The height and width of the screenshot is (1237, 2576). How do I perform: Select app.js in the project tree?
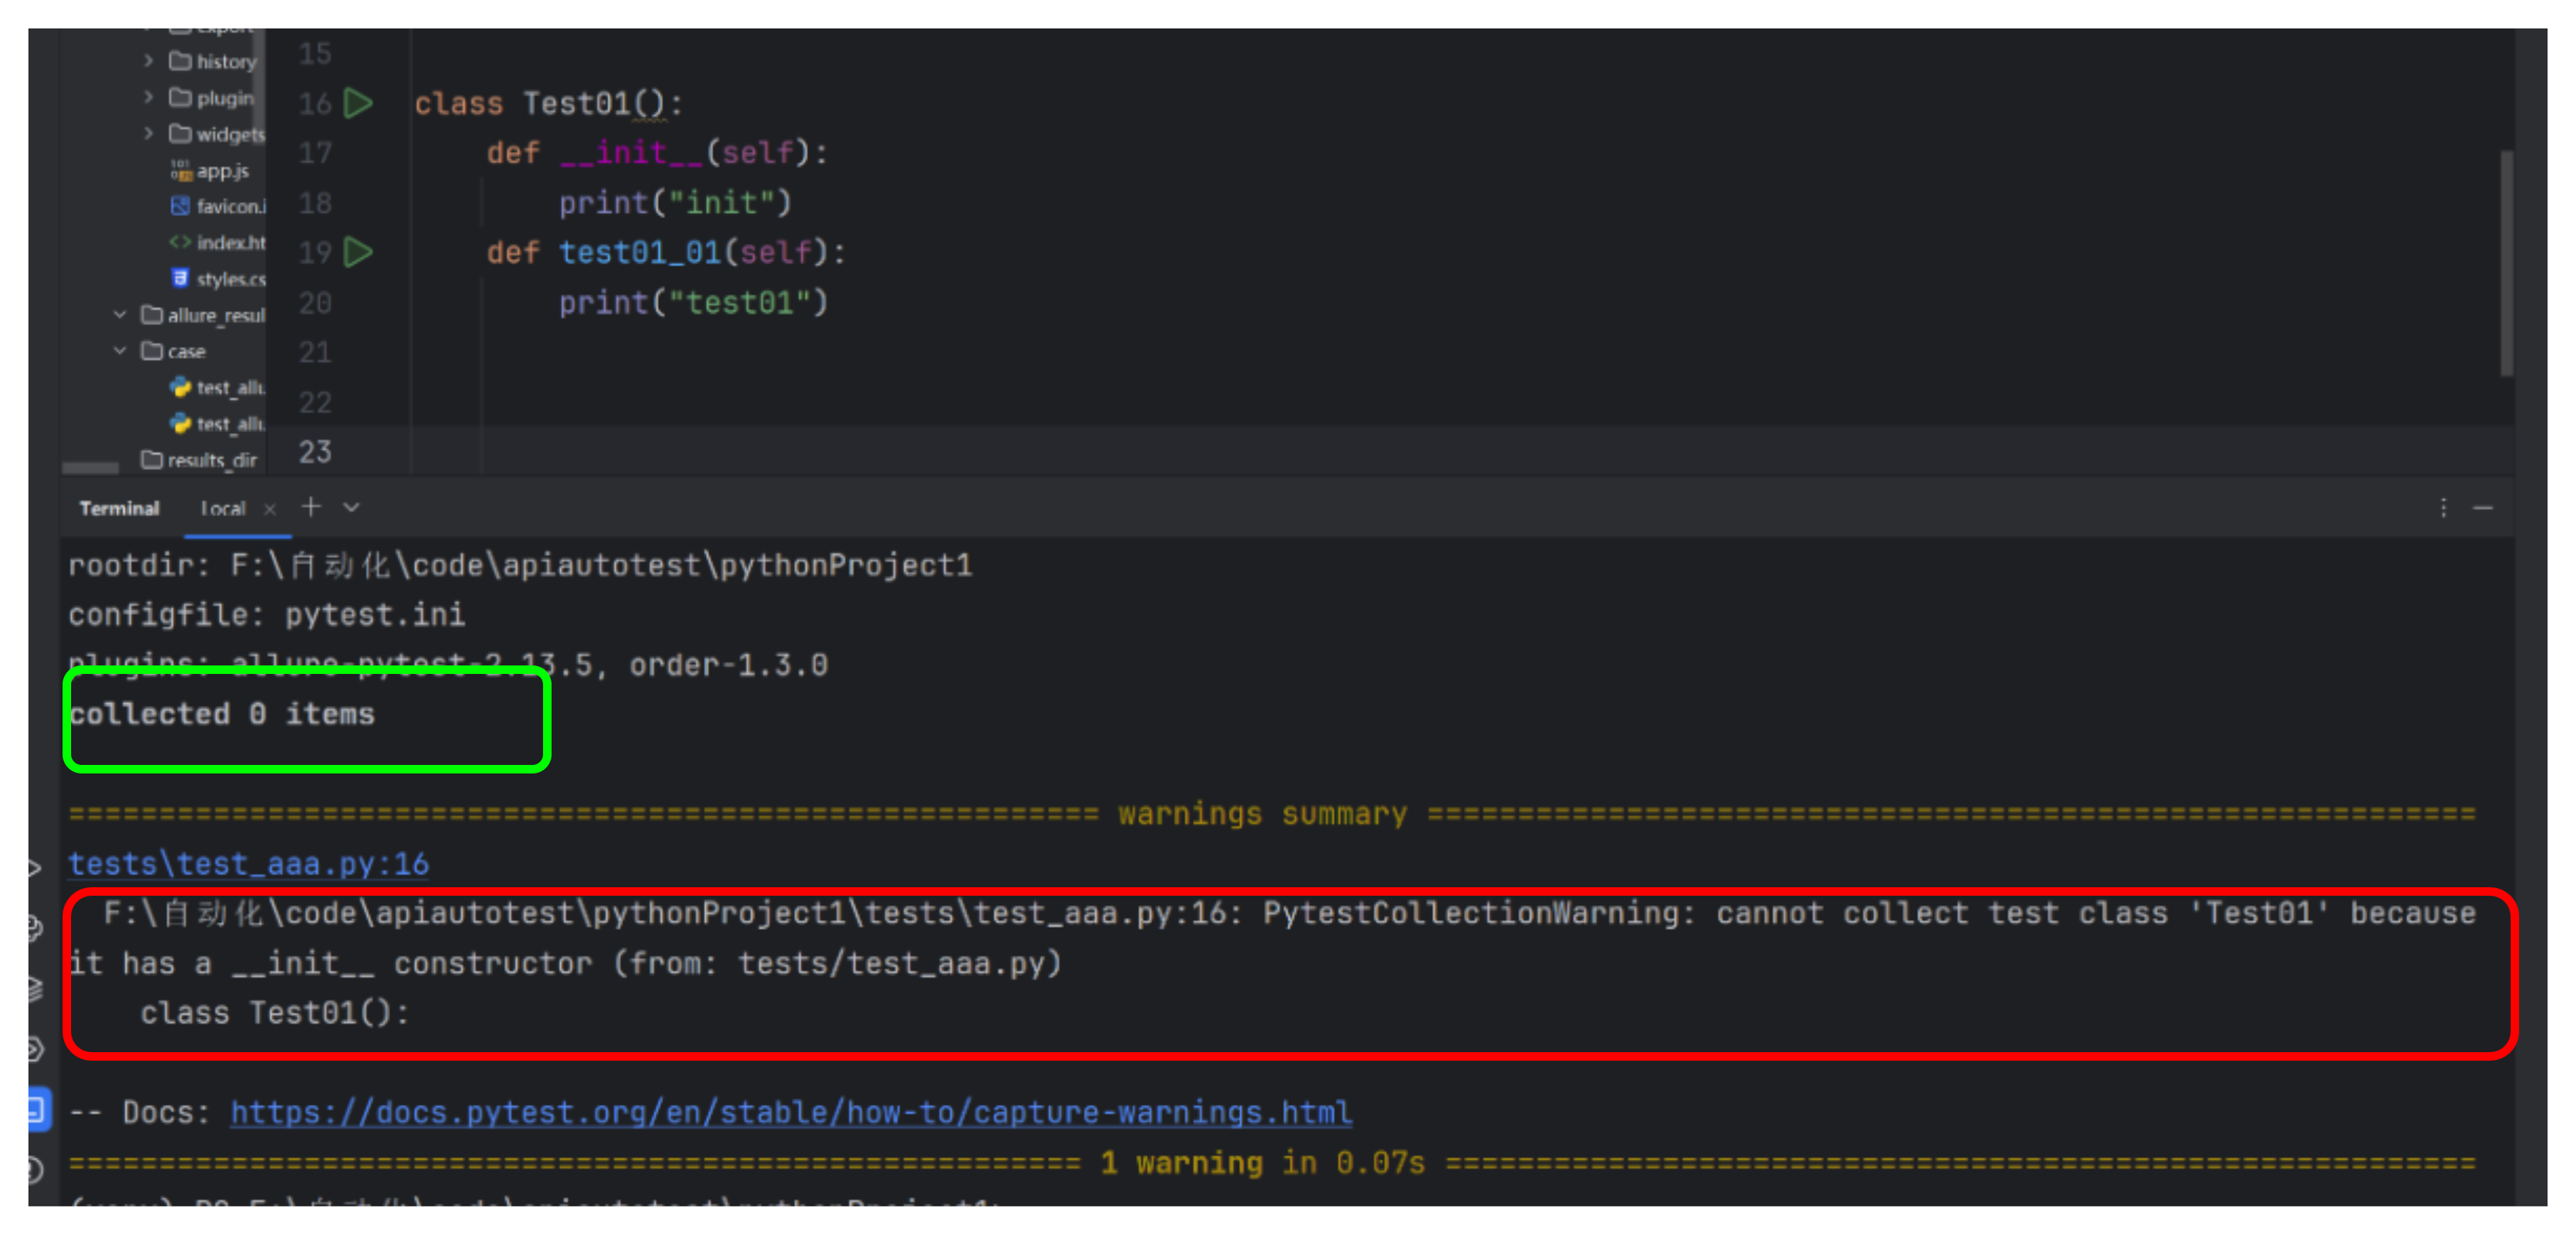click(x=222, y=171)
